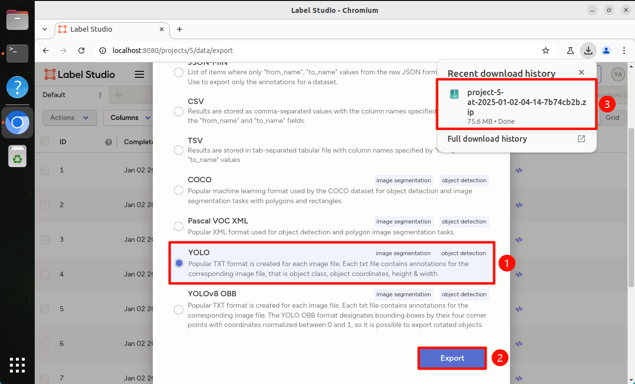Open Help from the Ubuntu dock
This screenshot has width=635, height=384.
17,87
